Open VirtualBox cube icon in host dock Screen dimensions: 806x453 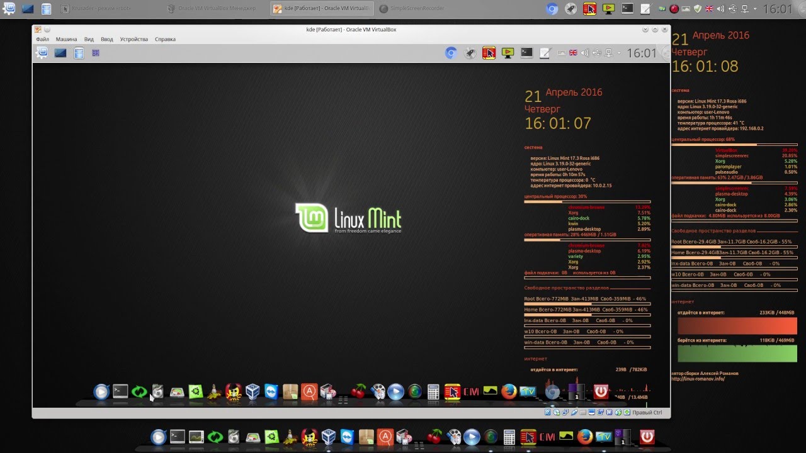tap(328, 436)
